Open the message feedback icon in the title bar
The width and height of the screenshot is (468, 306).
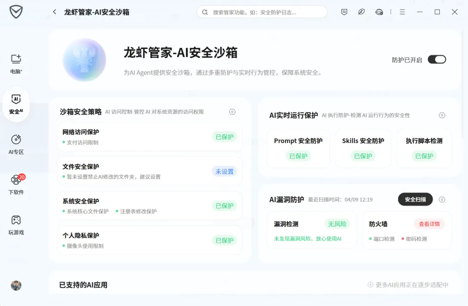coord(344,12)
